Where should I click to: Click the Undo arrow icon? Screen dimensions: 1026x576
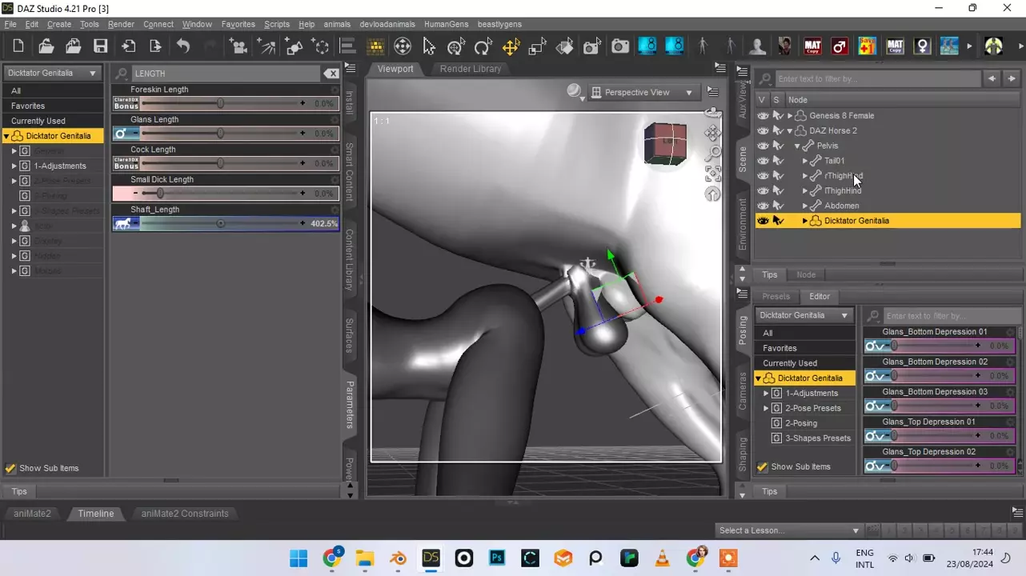coord(183,46)
